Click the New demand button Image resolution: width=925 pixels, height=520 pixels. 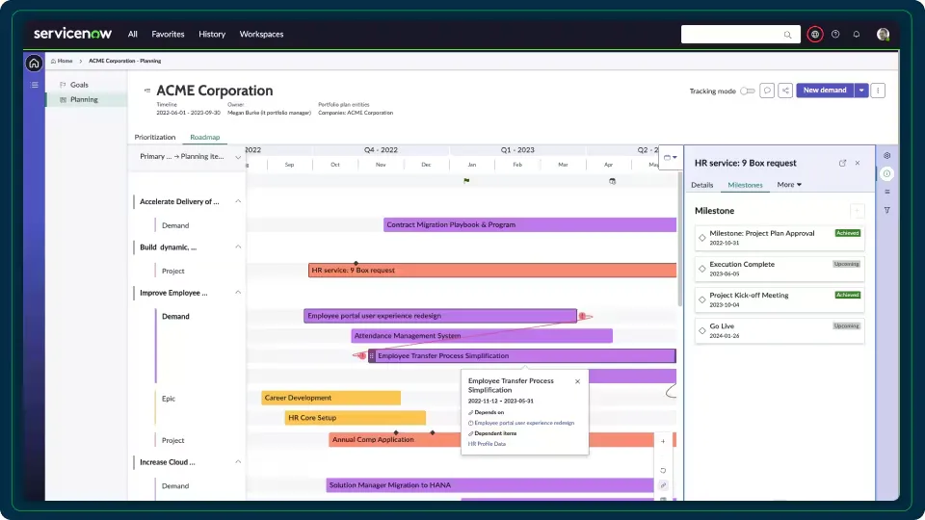pyautogui.click(x=825, y=91)
